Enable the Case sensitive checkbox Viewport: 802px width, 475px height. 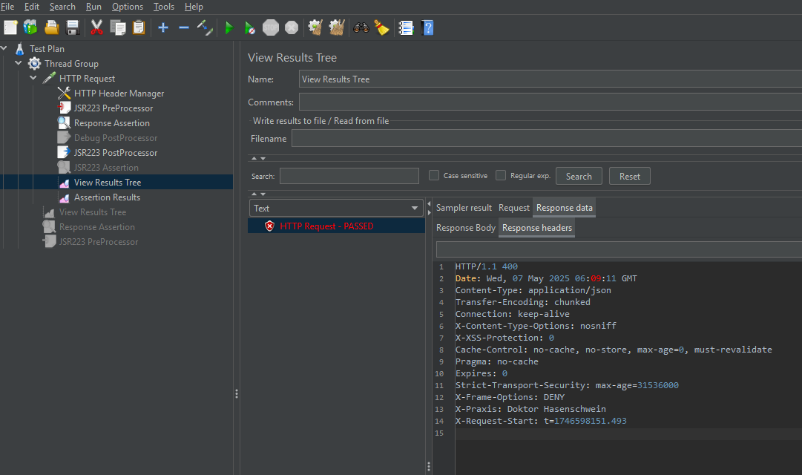[x=433, y=175]
